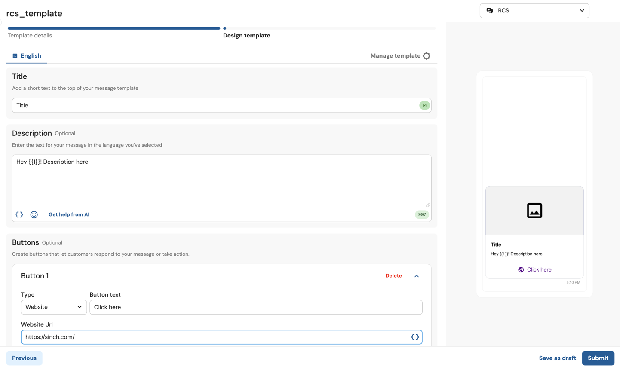Submit the rcs_template
620x370 pixels.
pos(598,358)
